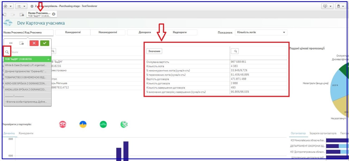This screenshot has height=161, width=349.
Task: Toggle the Конкурентні filter button
Action: coord(73,32)
